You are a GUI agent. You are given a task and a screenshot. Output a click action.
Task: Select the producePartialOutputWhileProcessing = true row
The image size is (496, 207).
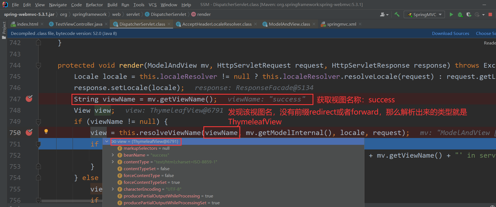click(x=233, y=196)
